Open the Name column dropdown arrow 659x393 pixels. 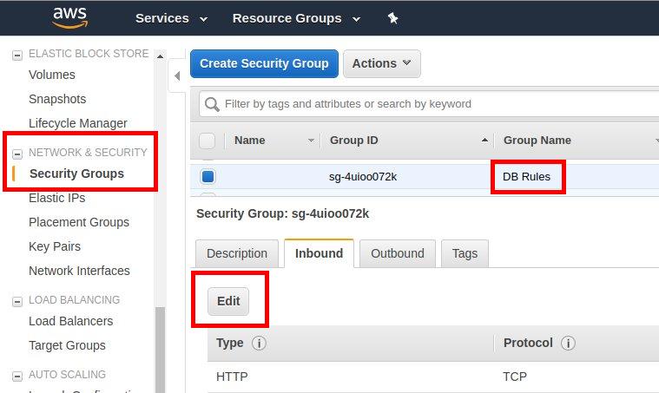pyautogui.click(x=311, y=141)
